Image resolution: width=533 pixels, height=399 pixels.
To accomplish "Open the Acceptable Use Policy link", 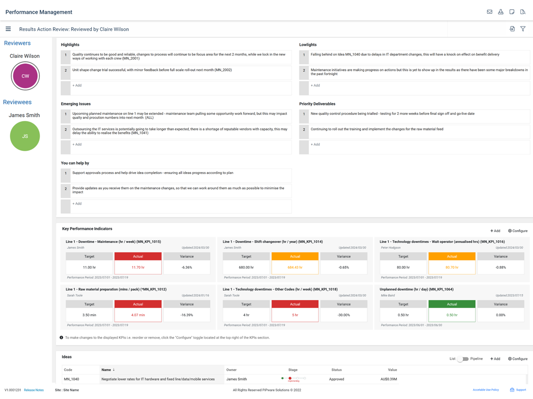I will [485, 390].
